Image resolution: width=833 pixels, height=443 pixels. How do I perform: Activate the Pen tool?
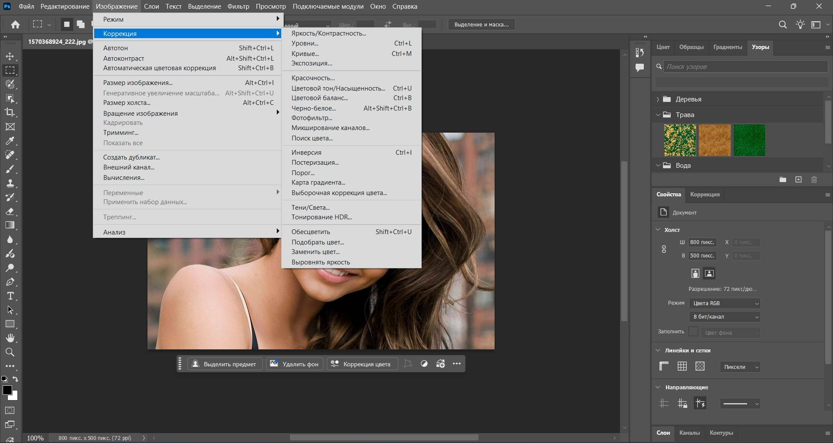(x=10, y=282)
